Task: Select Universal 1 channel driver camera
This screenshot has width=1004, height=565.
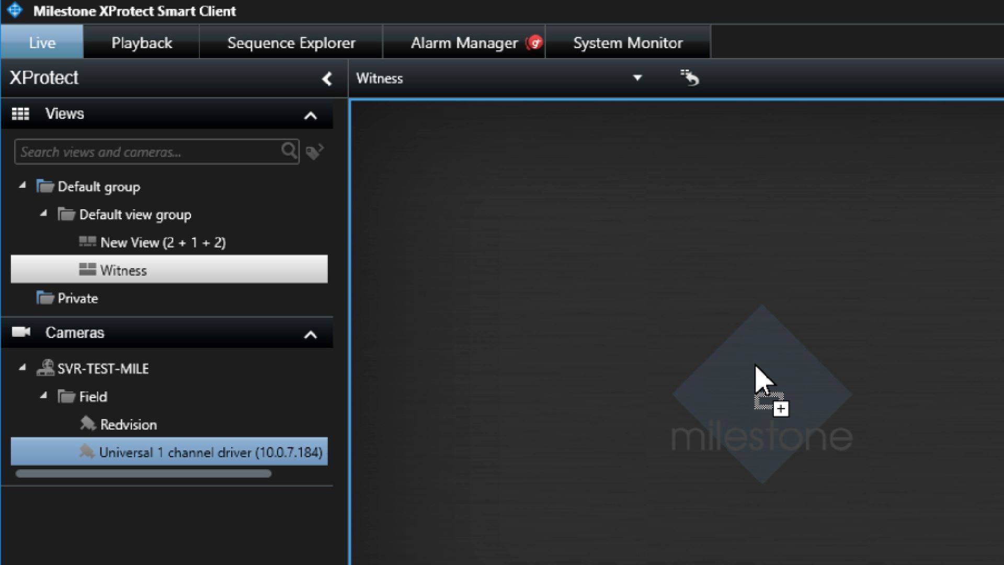Action: [169, 451]
